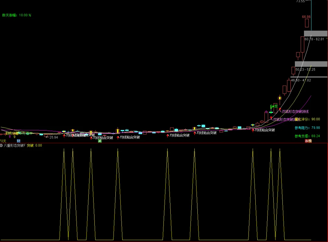The height and width of the screenshot is (242, 328).
Task: Click the 73.55 high price label
Action: point(300,1)
